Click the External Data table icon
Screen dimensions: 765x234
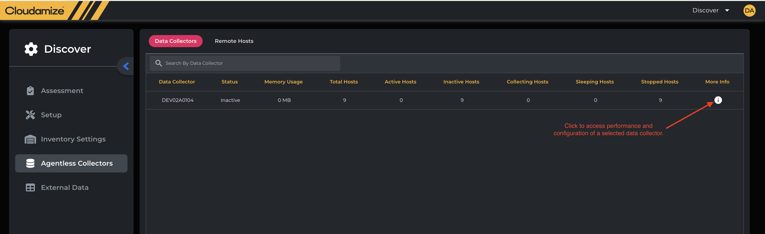pyautogui.click(x=30, y=188)
